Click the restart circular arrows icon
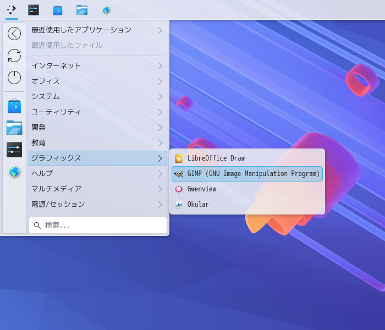This screenshot has width=385, height=330. tap(14, 56)
